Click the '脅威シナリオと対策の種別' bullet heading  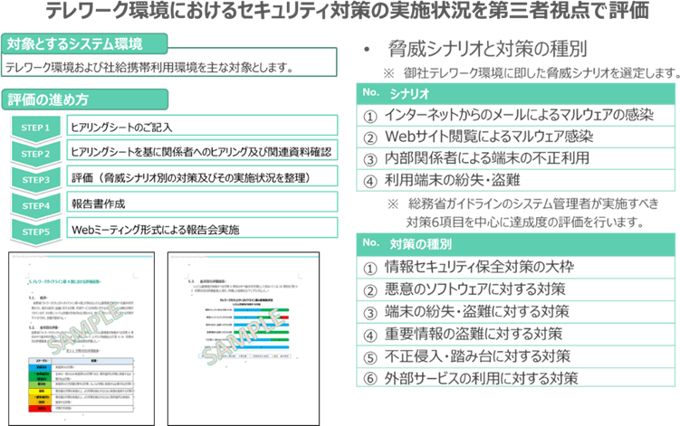point(487,49)
